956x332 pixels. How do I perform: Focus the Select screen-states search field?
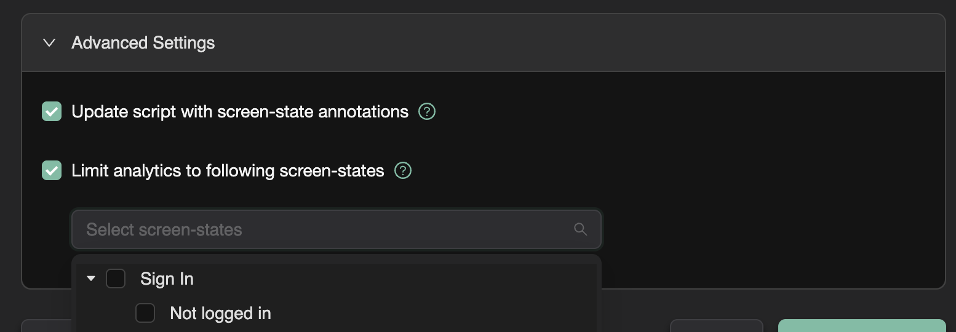(x=320, y=230)
